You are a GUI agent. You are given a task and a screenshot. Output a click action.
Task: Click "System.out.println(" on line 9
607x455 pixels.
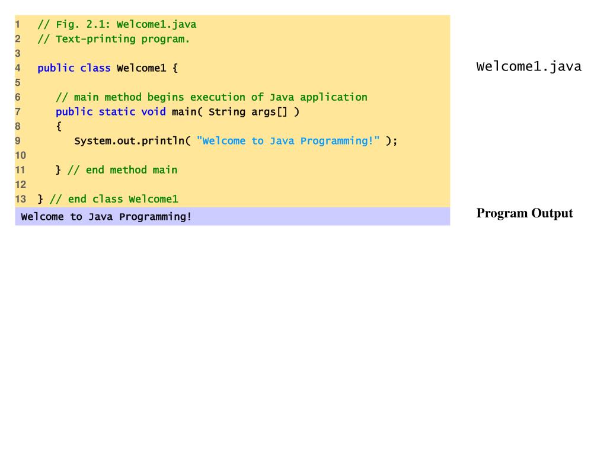132,141
